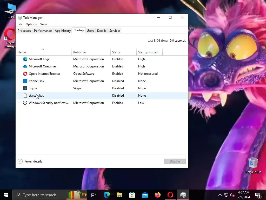Image resolution: width=266 pixels, height=200 pixels.
Task: Open the Options menu
Action: (31, 24)
